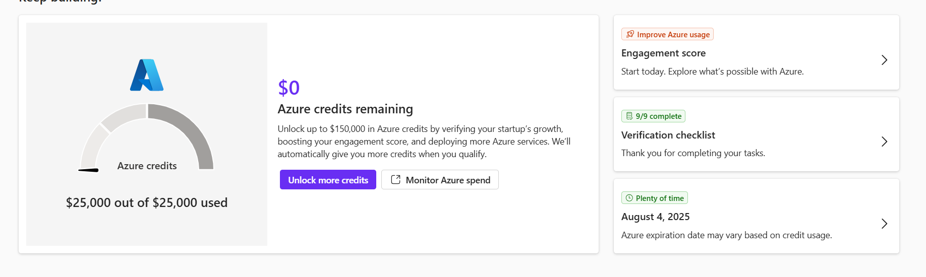Select the Plenty of time tag
926x277 pixels.
[x=655, y=198]
